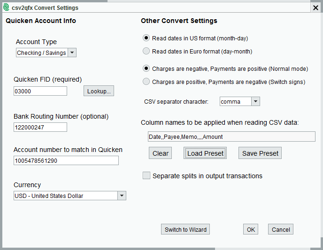Click the Save Preset button
The image size is (323, 250).
click(x=260, y=153)
